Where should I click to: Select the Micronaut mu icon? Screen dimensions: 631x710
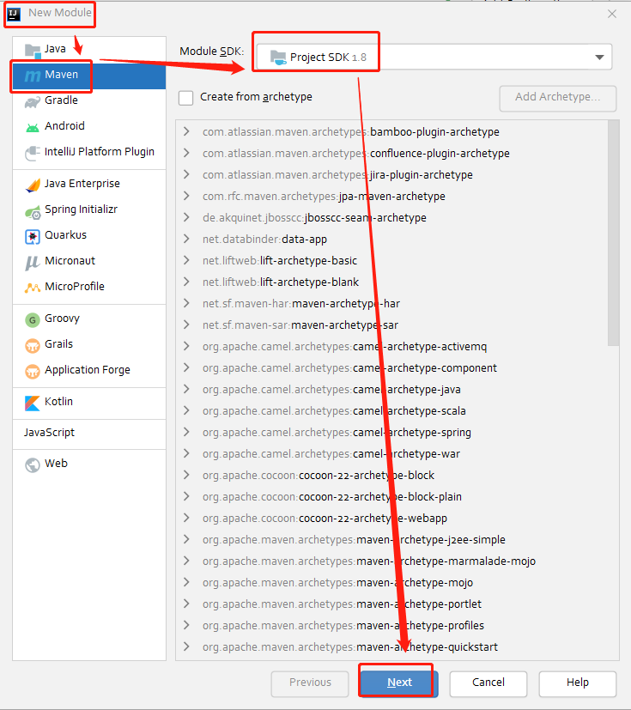tap(32, 263)
